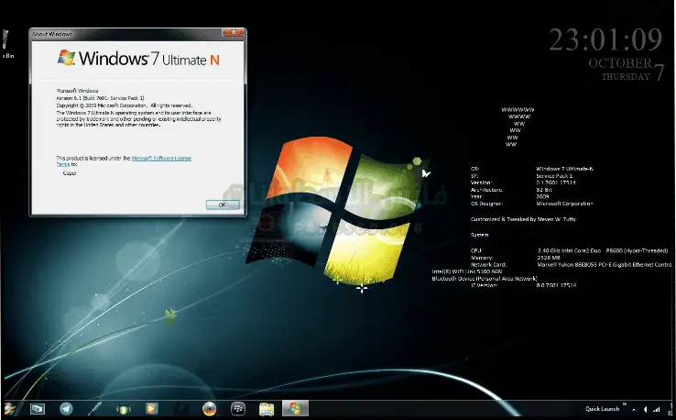The height and width of the screenshot is (420, 676).
Task: Open the Recycle Bin desktop icon
Action: (x=6, y=41)
